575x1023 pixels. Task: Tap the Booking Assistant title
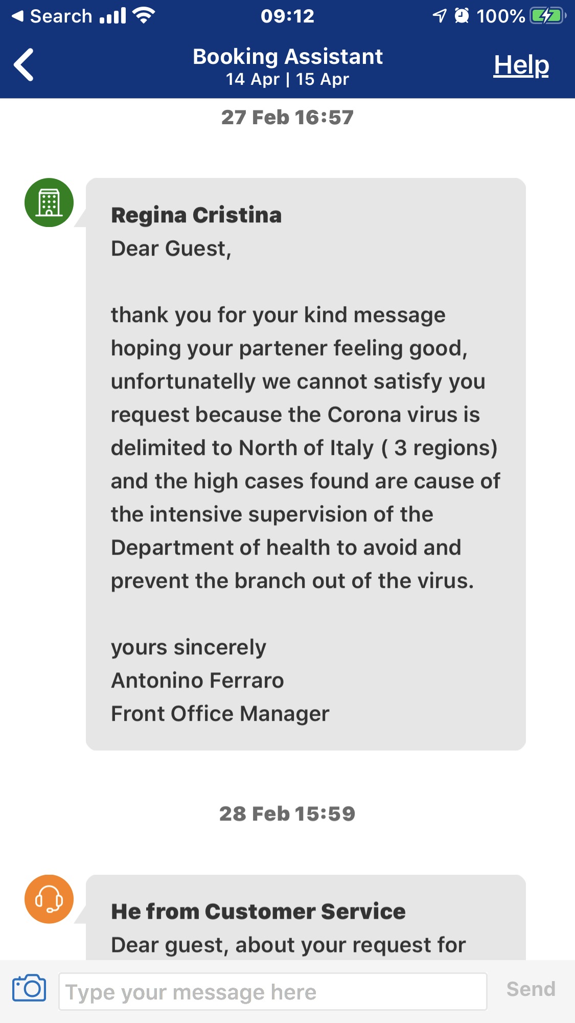coord(288,56)
